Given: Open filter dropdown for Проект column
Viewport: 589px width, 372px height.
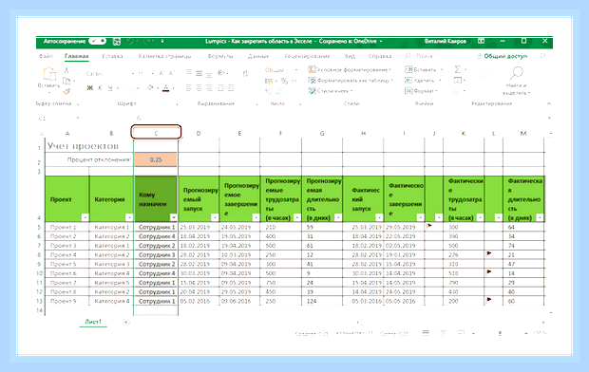Looking at the screenshot, I should coord(85,217).
